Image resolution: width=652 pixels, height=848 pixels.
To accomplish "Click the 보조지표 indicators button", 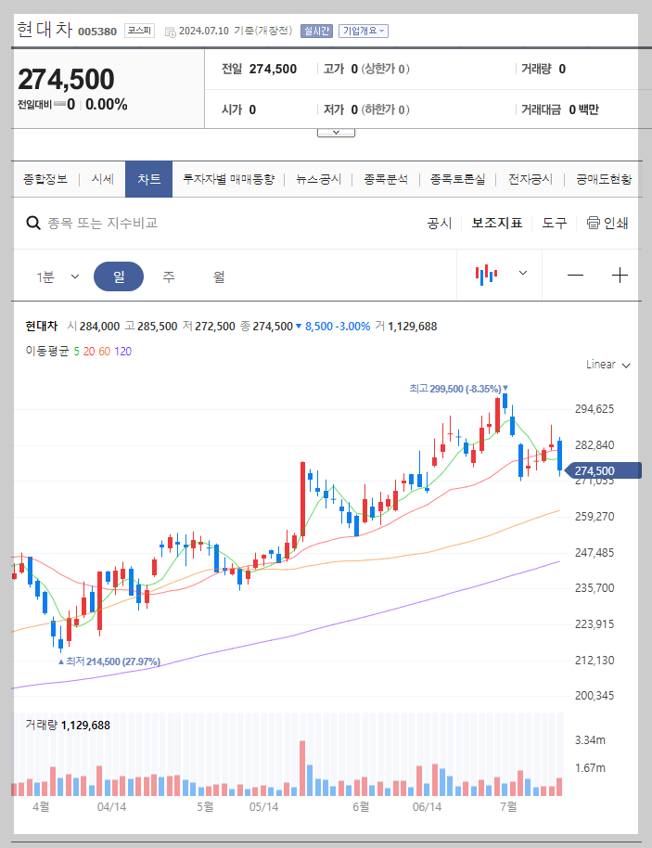I will [497, 223].
